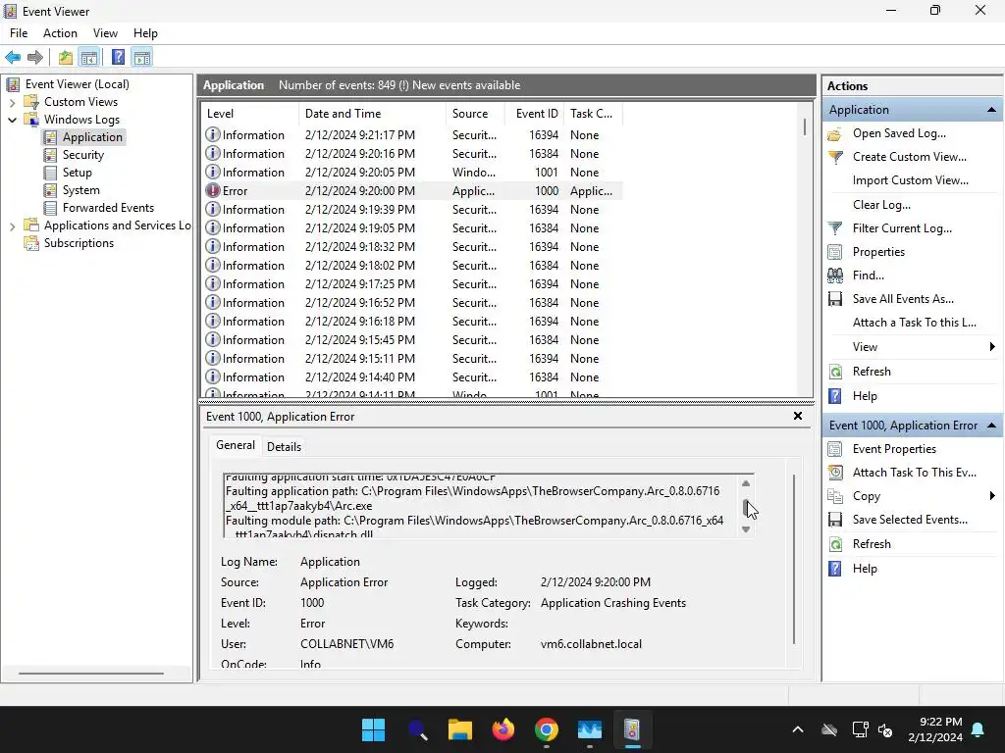The image size is (1005, 753).
Task: Click the Help icon under Event 1000 section
Action: coord(834,569)
